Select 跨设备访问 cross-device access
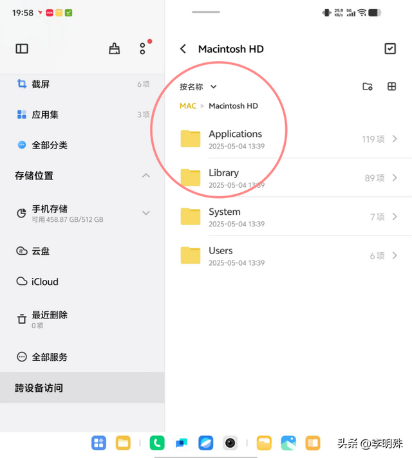Viewport: 412px width, 458px height. coord(82,388)
